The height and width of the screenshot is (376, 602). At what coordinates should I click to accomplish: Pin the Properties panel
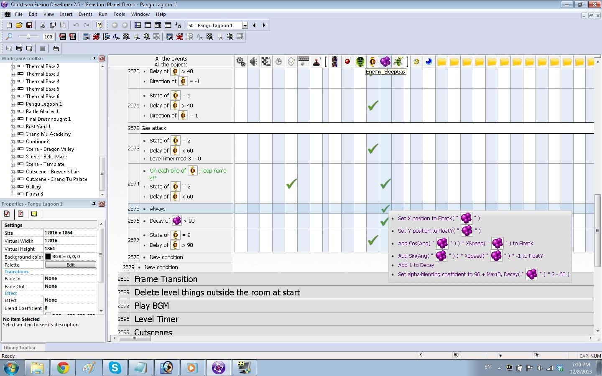[94, 204]
